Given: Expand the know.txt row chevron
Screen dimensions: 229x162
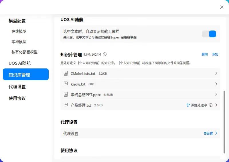Looking at the screenshot, I should click(216, 84).
